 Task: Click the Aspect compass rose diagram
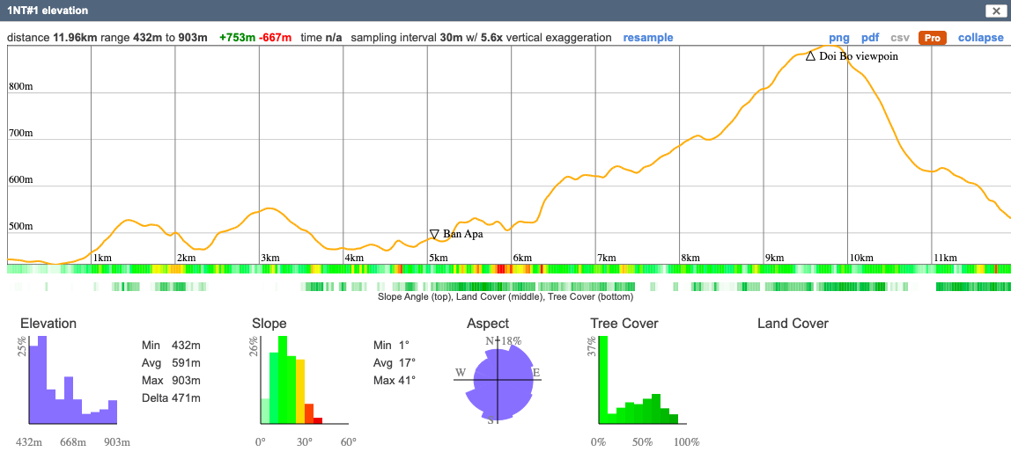tap(498, 380)
